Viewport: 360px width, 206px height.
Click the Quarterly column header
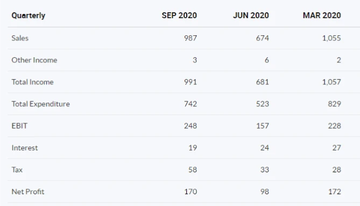(x=28, y=16)
